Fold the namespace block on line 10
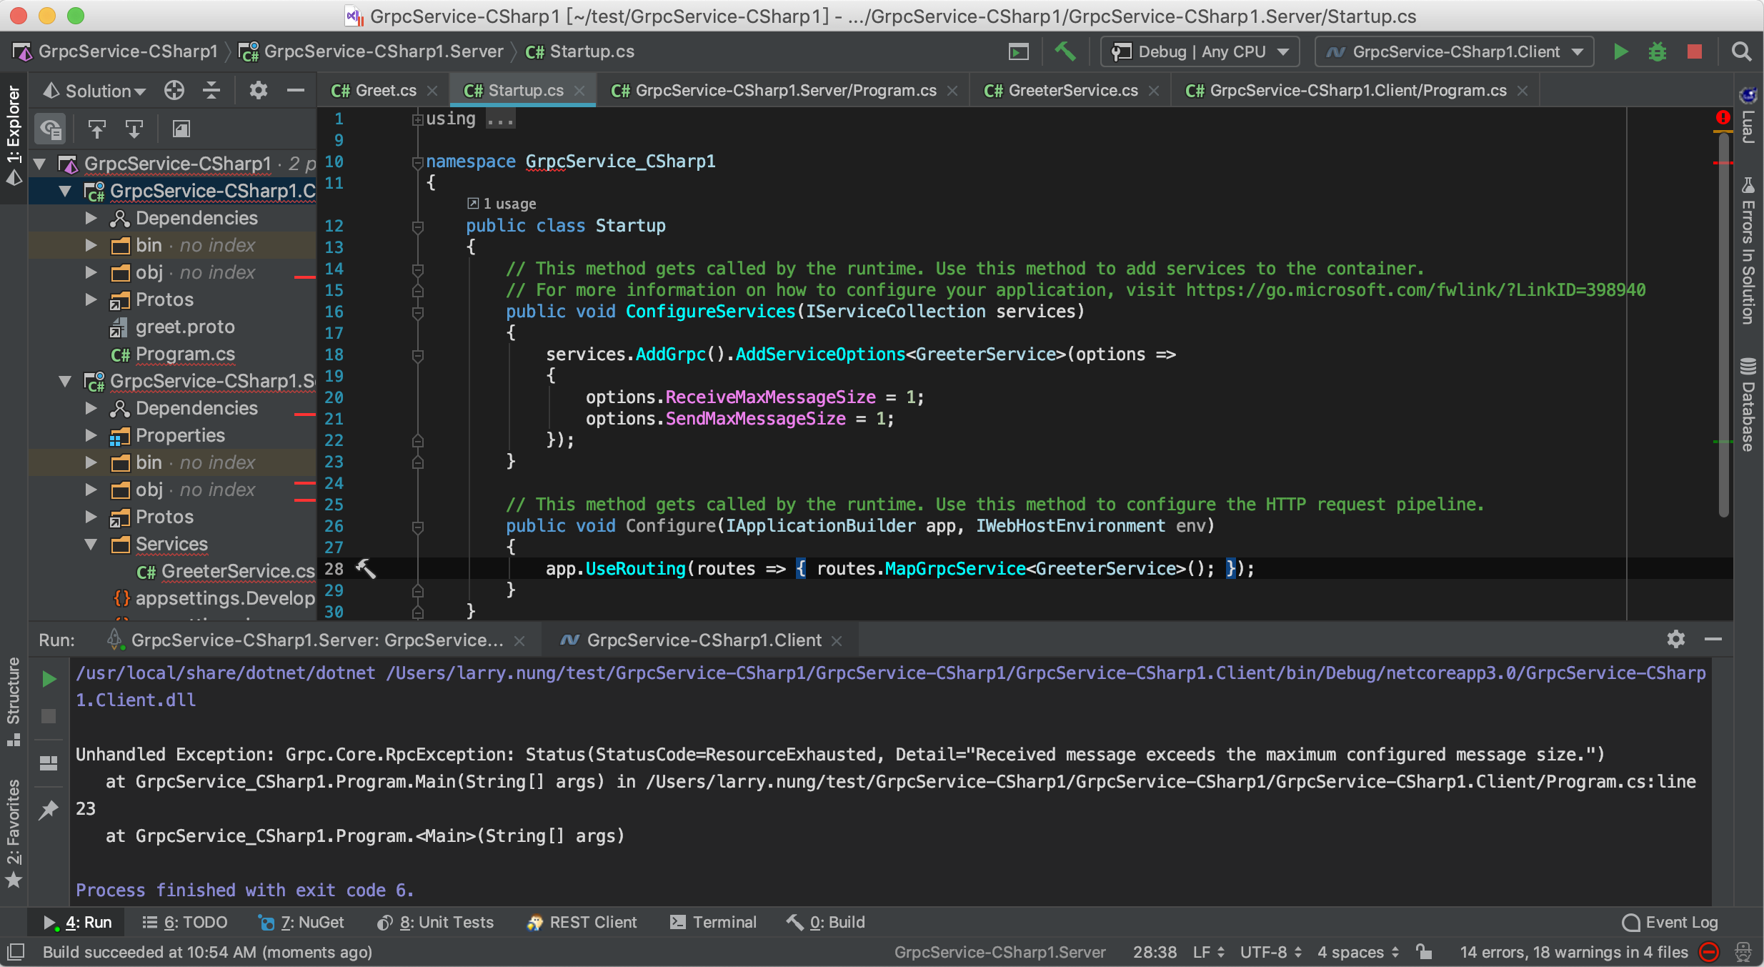The width and height of the screenshot is (1764, 967). click(418, 162)
